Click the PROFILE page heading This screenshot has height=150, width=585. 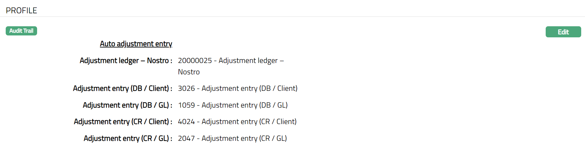(x=22, y=10)
